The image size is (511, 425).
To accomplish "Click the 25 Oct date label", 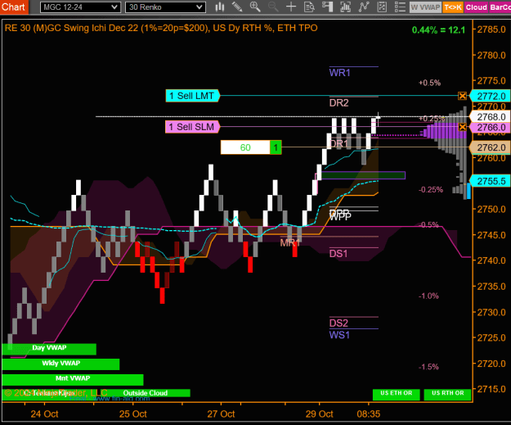I will [x=133, y=414].
